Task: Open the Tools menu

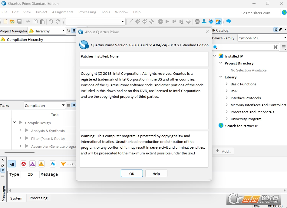Action: tap(105, 12)
